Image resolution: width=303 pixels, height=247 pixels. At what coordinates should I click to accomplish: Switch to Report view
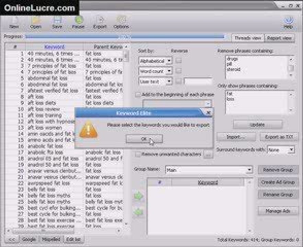[279, 38]
